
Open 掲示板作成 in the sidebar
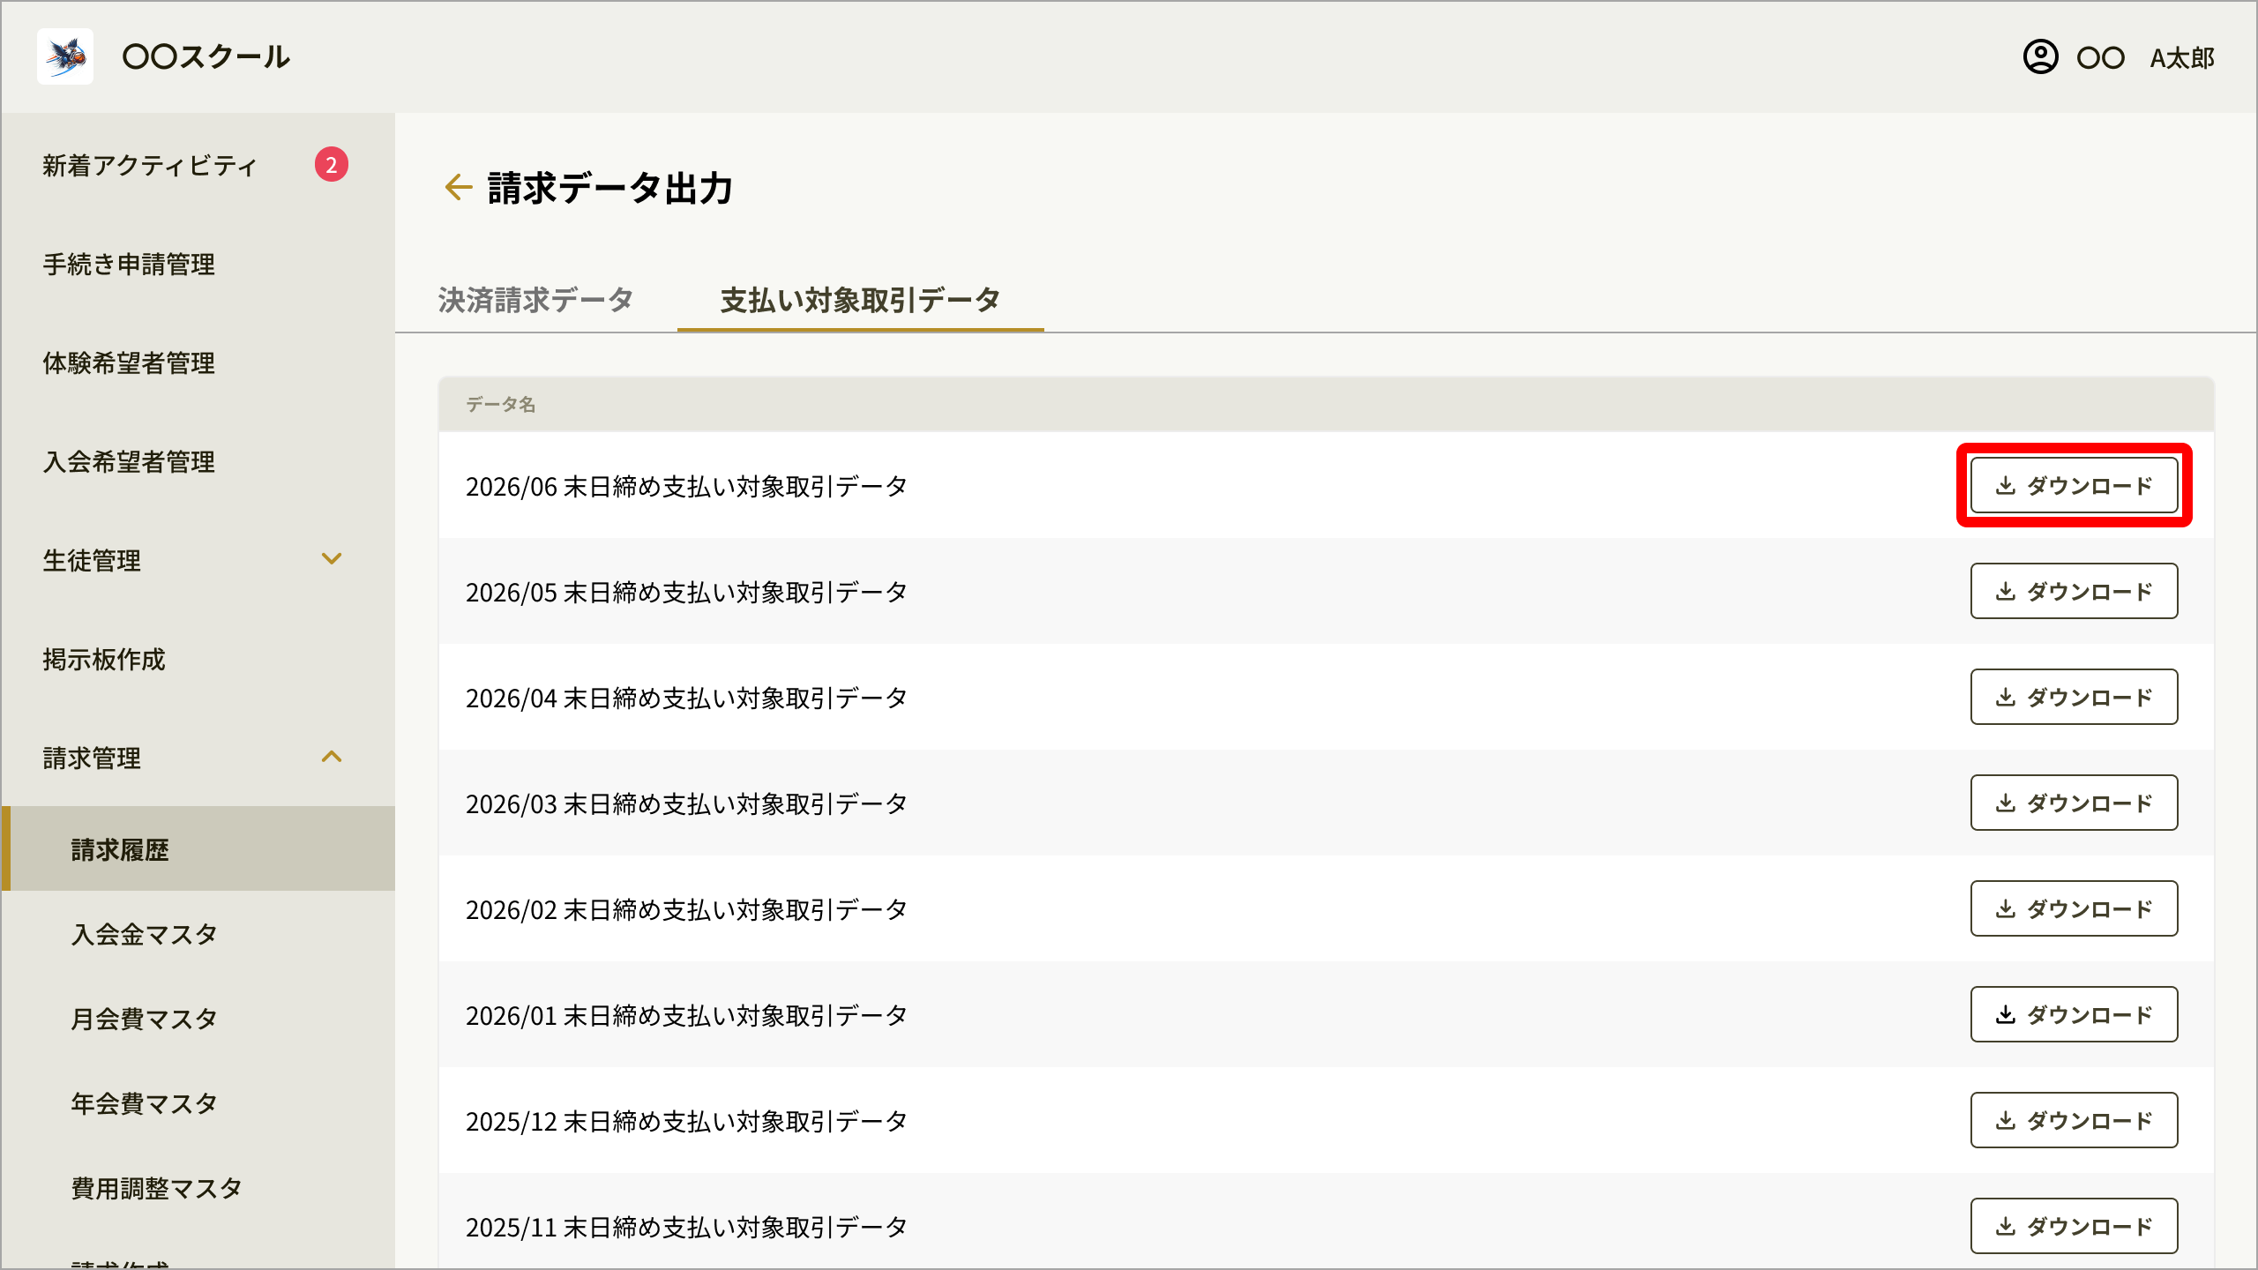104,659
